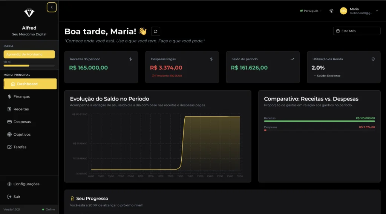Click the Tarefas checkbox icon
Viewport: 386px width, 214px height.
9,147
